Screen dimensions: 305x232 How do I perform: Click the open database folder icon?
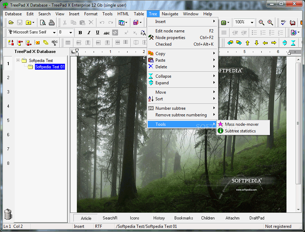point(11,23)
